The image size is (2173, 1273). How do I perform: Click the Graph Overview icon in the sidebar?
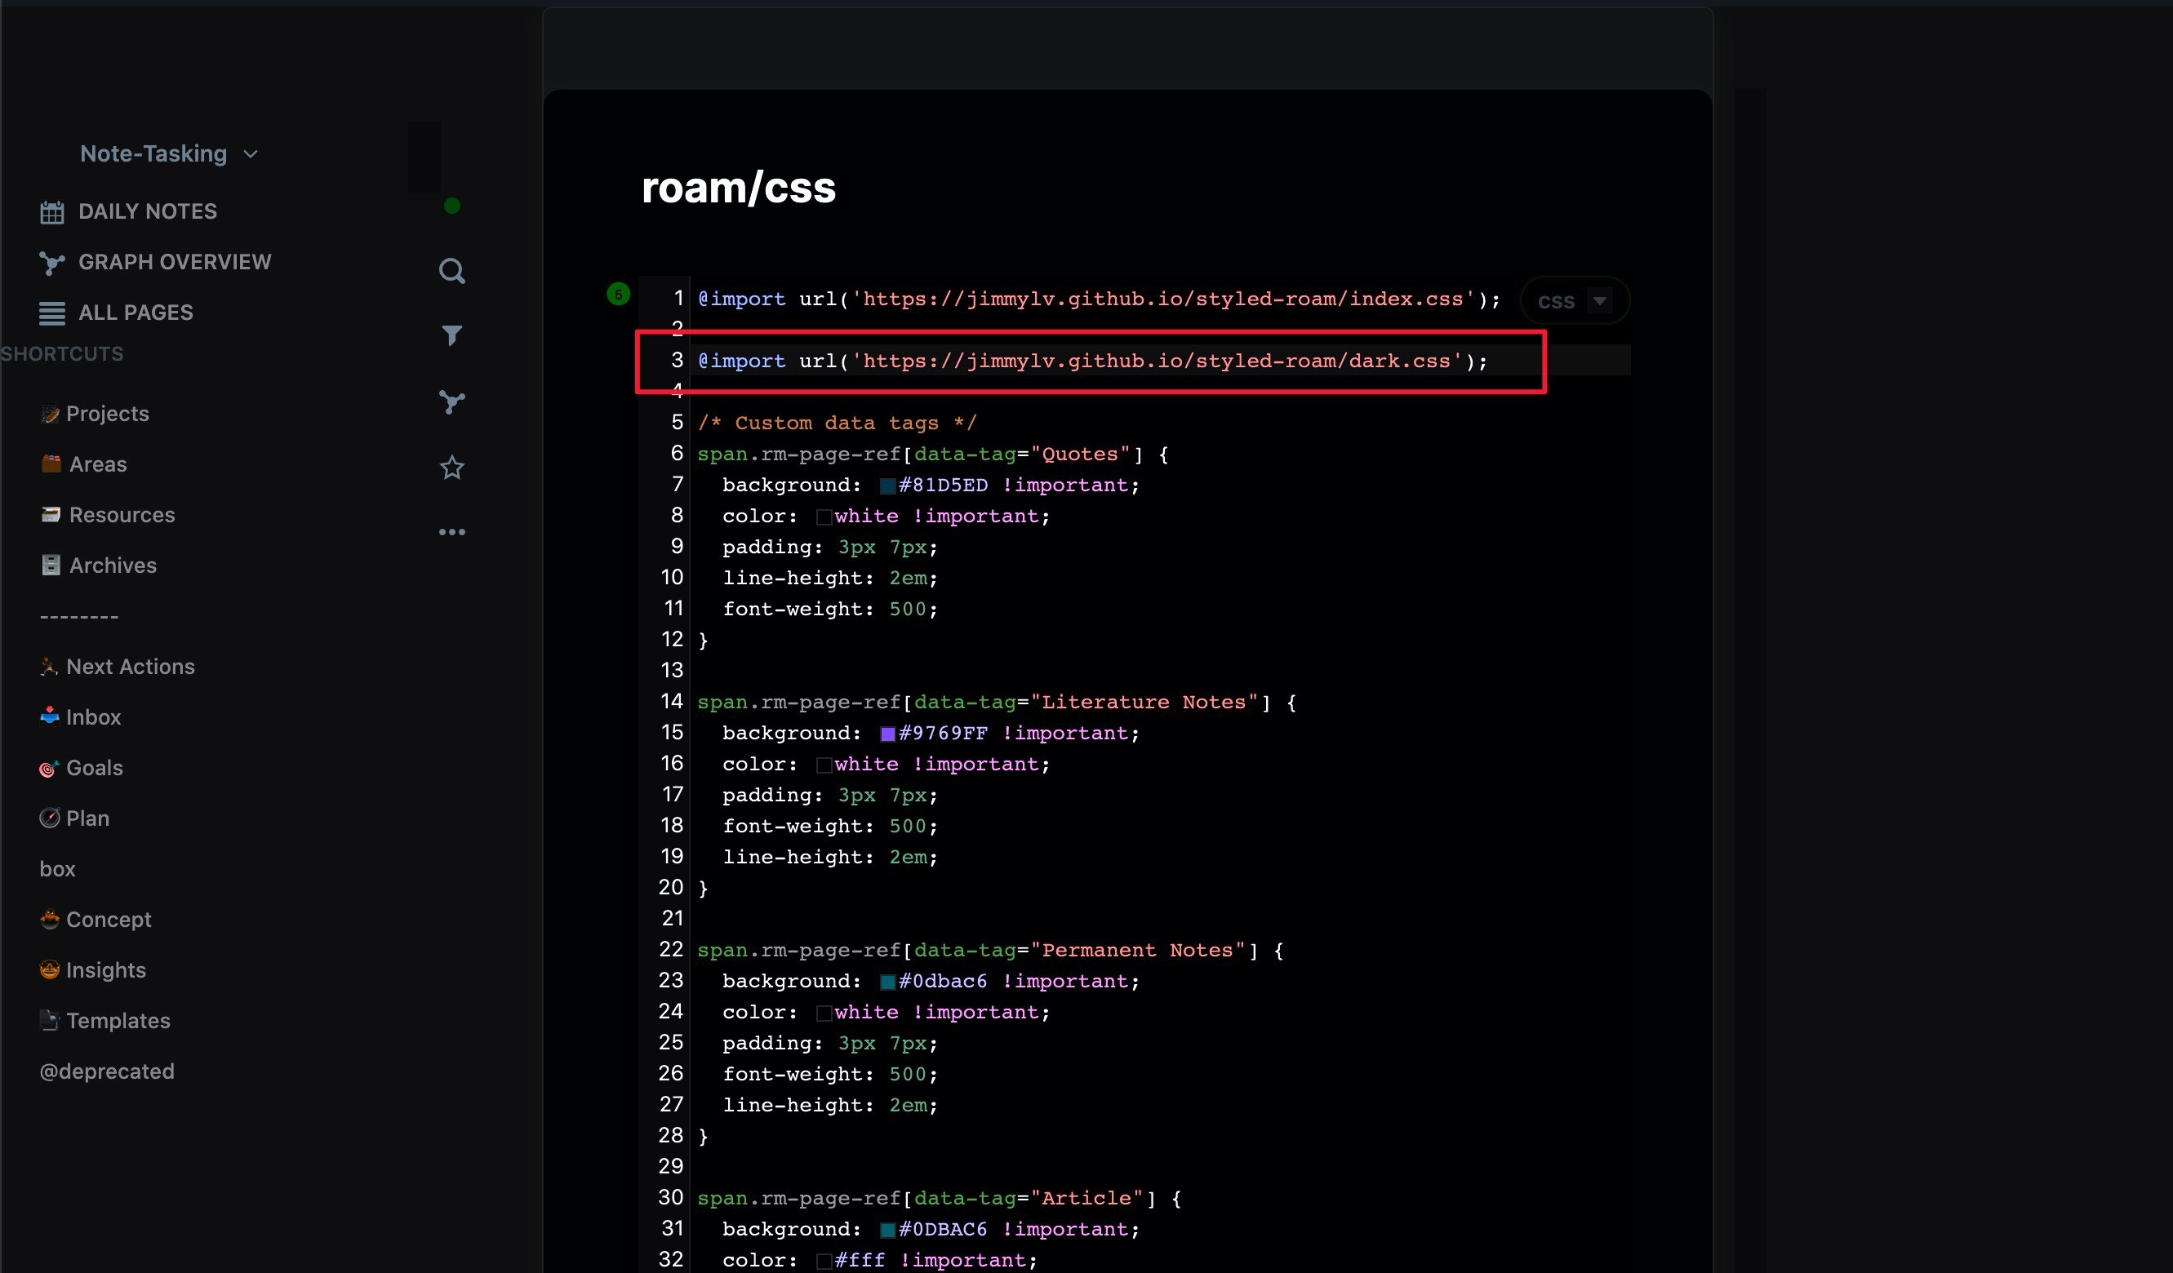pos(51,263)
